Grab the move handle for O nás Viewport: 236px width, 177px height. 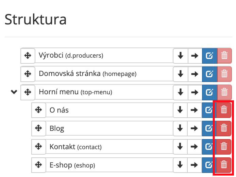click(x=38, y=110)
